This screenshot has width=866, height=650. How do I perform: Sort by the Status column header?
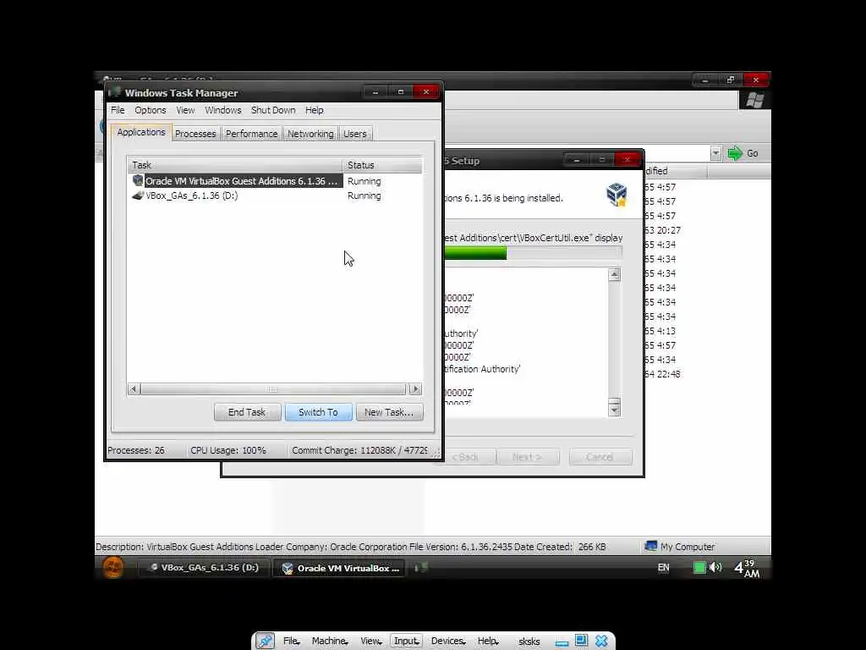click(382, 165)
